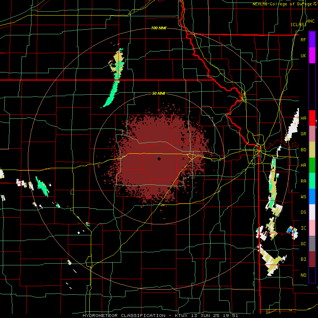The image size is (318, 318).
Task: Click the KTWX radar site identifier
Action: tap(182, 316)
